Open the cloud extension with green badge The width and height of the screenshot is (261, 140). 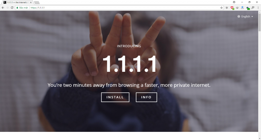pyautogui.click(x=248, y=8)
